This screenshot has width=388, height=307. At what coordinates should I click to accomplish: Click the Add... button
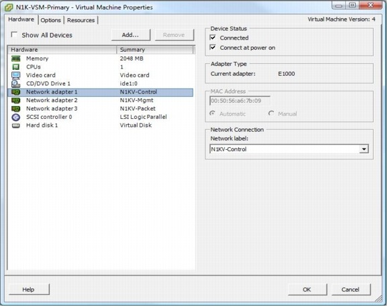click(x=131, y=35)
